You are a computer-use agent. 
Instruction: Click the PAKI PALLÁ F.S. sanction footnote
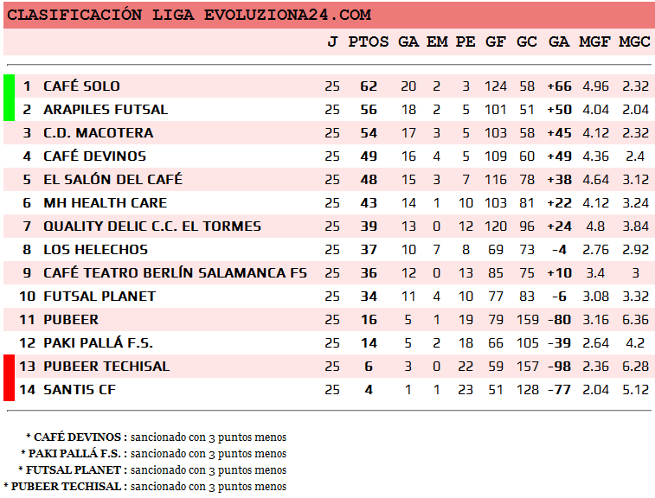(153, 454)
